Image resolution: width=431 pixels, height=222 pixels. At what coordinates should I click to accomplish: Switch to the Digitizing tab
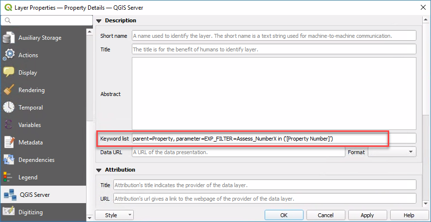point(30,212)
